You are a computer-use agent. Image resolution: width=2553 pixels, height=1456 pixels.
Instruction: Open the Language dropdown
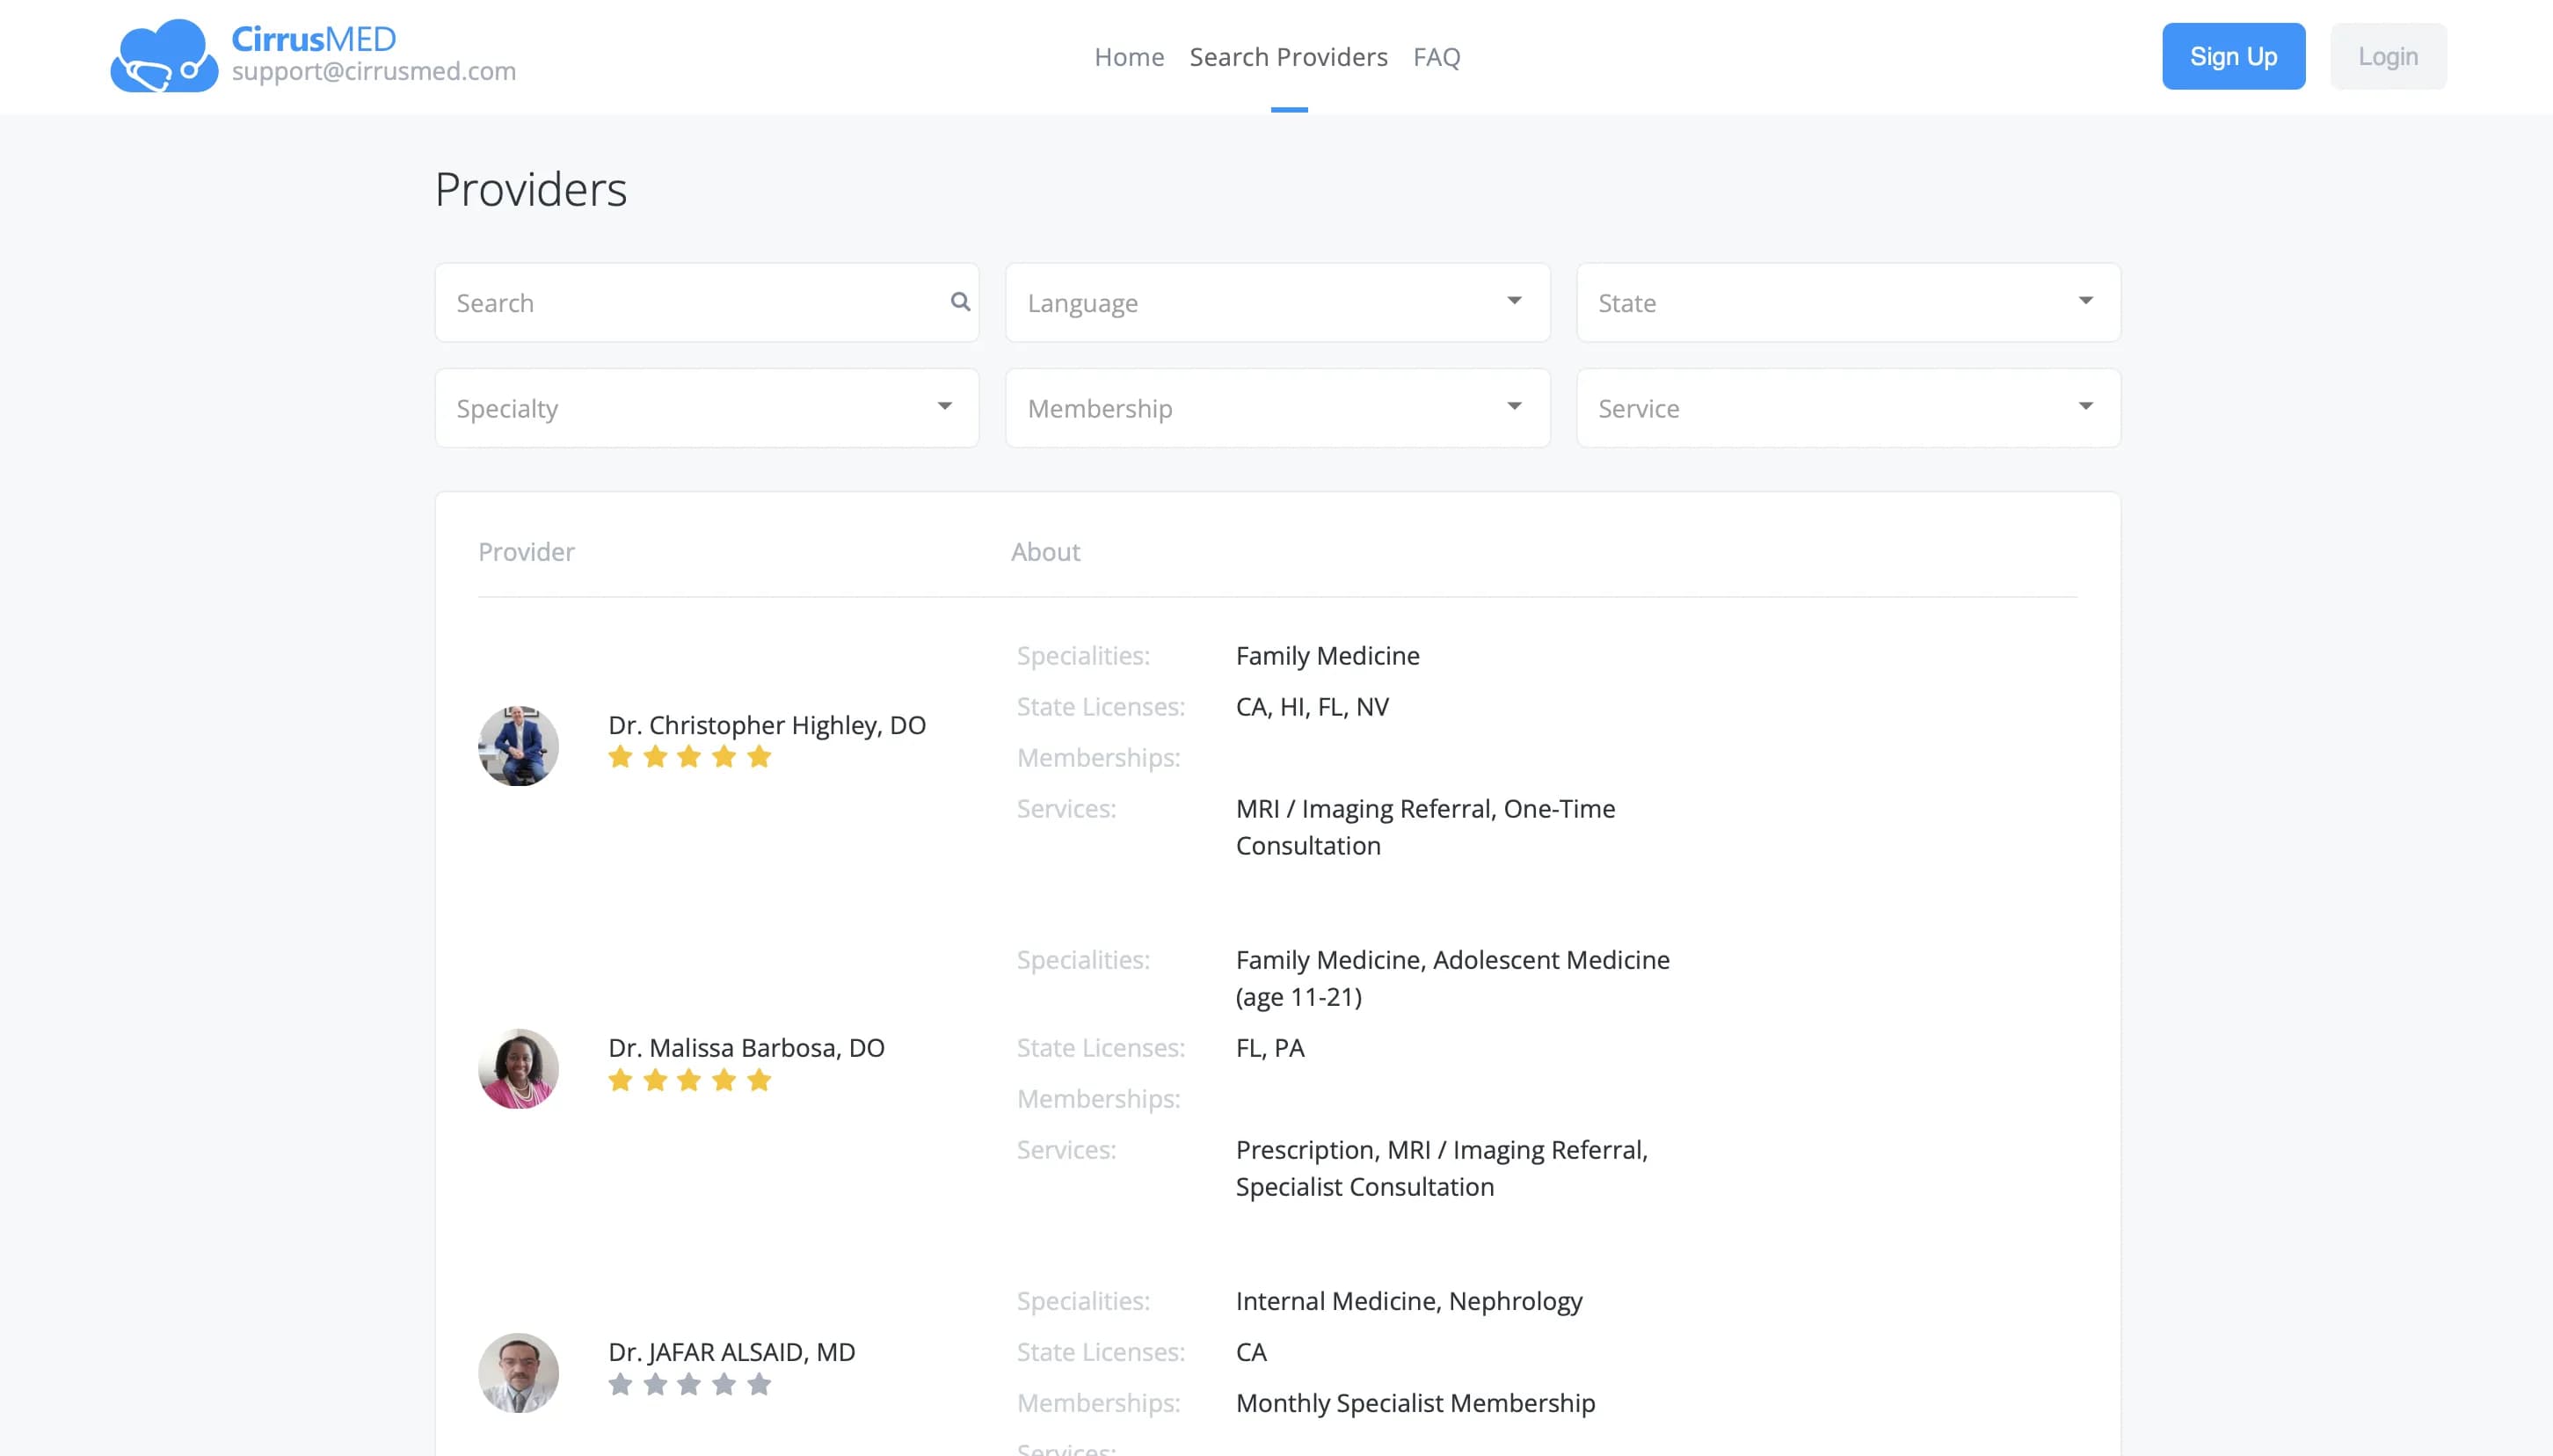pyautogui.click(x=1276, y=303)
